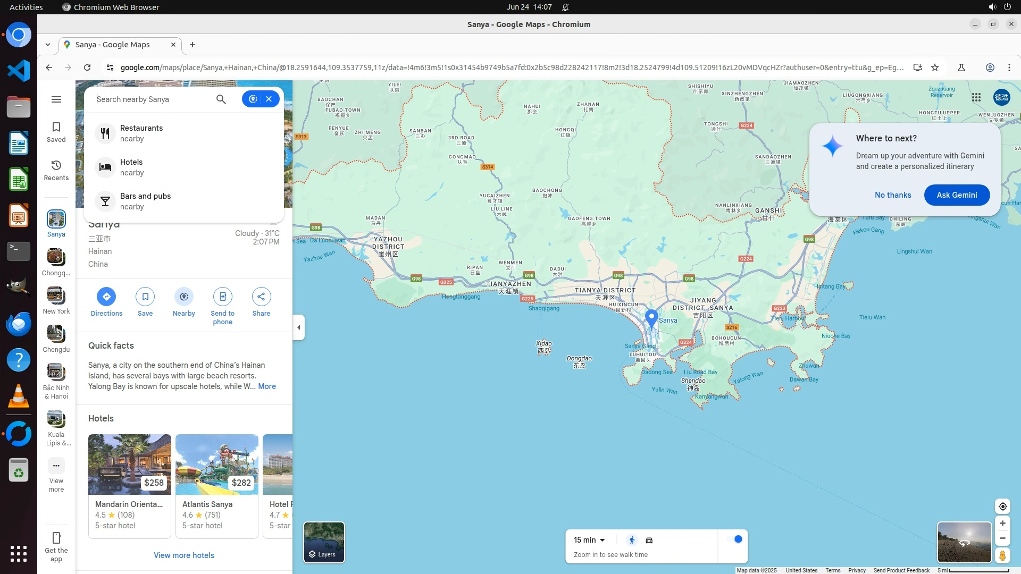Click the show your location icon
This screenshot has width=1021, height=574.
pos(1002,507)
